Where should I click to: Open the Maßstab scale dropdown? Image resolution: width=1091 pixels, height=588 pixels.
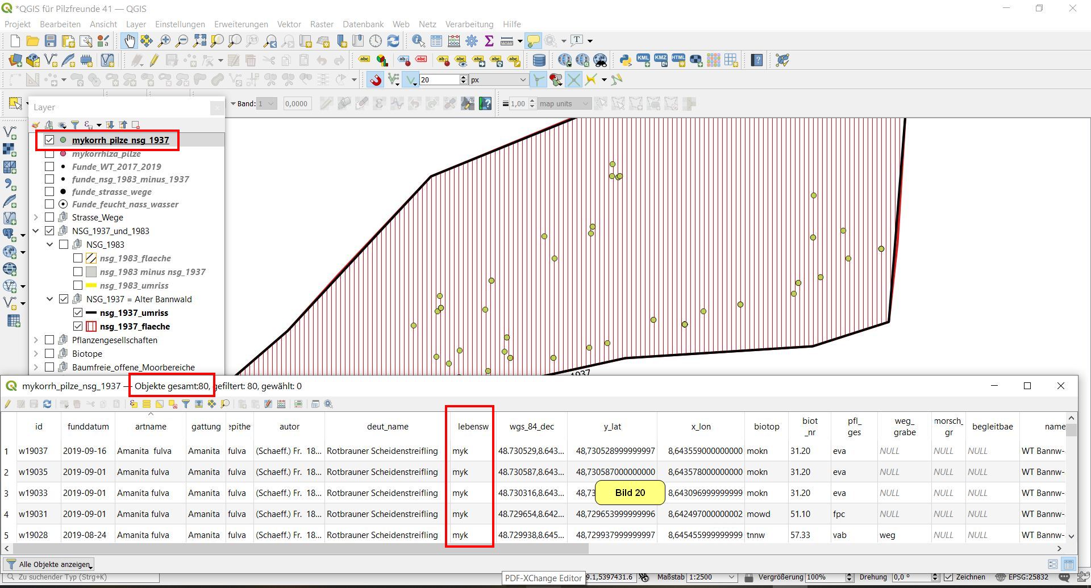point(731,577)
